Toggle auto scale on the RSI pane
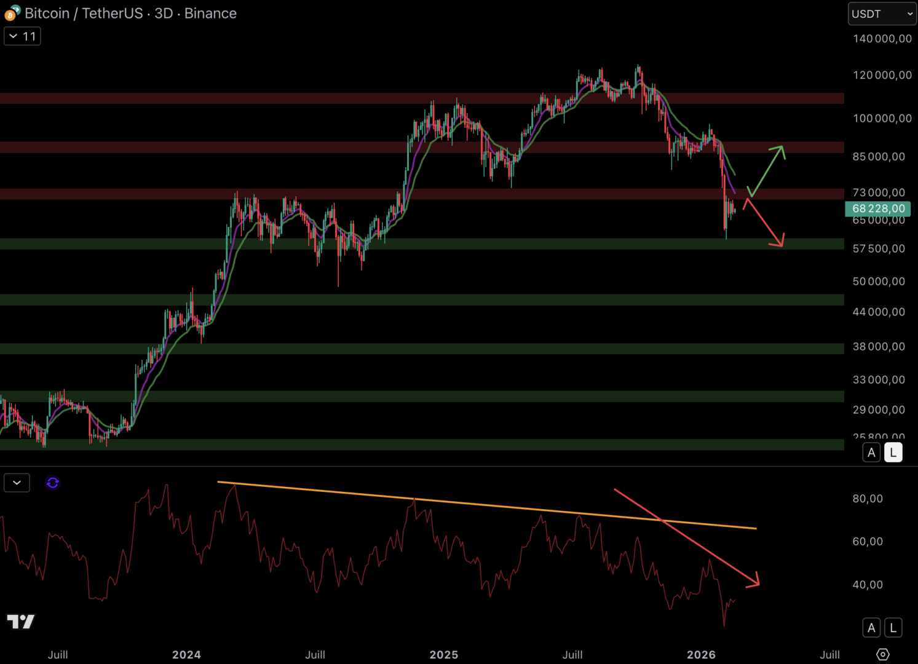Image resolution: width=918 pixels, height=664 pixels. 871,627
